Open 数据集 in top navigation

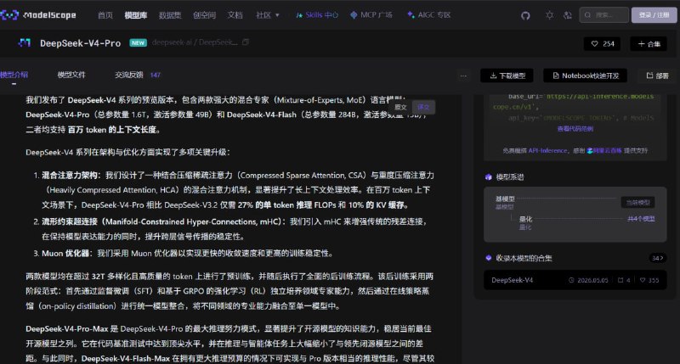pyautogui.click(x=170, y=15)
